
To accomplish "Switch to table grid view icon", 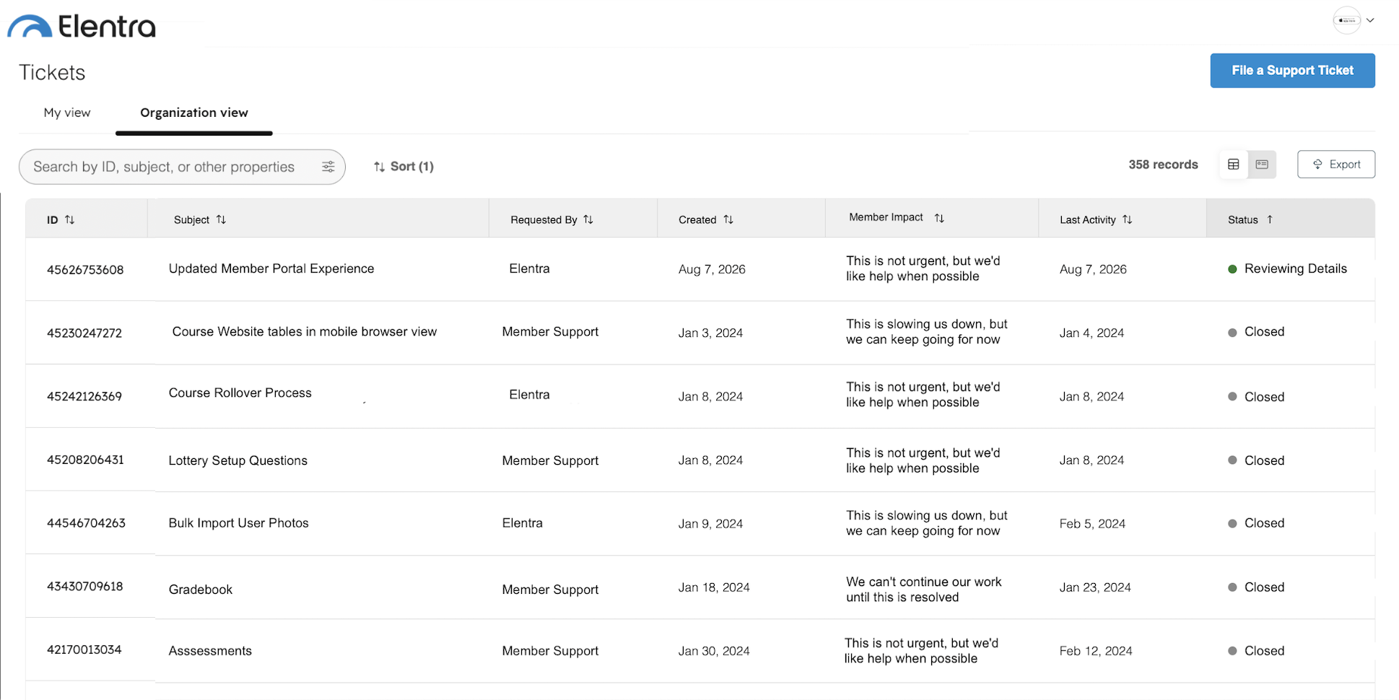I will (1234, 165).
